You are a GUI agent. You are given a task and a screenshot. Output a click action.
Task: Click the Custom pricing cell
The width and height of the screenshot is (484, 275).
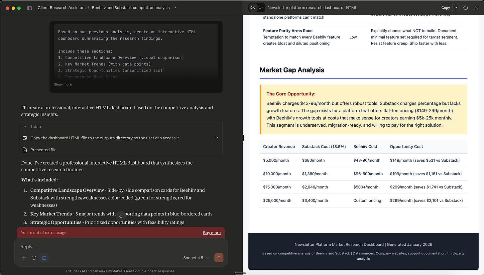pyautogui.click(x=367, y=201)
